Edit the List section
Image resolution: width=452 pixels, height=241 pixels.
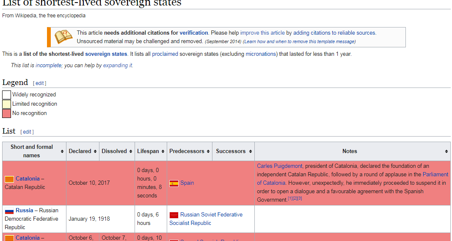(x=27, y=132)
